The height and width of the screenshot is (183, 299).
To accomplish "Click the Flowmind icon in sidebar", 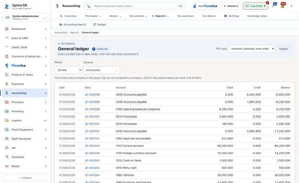I will [x=7, y=157].
